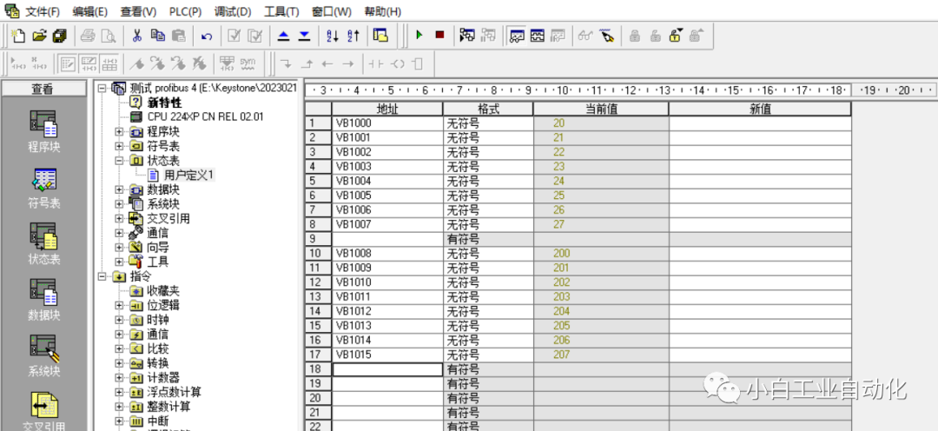Click the Copy toolbar icon
Screen dimensions: 938x431
(157, 36)
